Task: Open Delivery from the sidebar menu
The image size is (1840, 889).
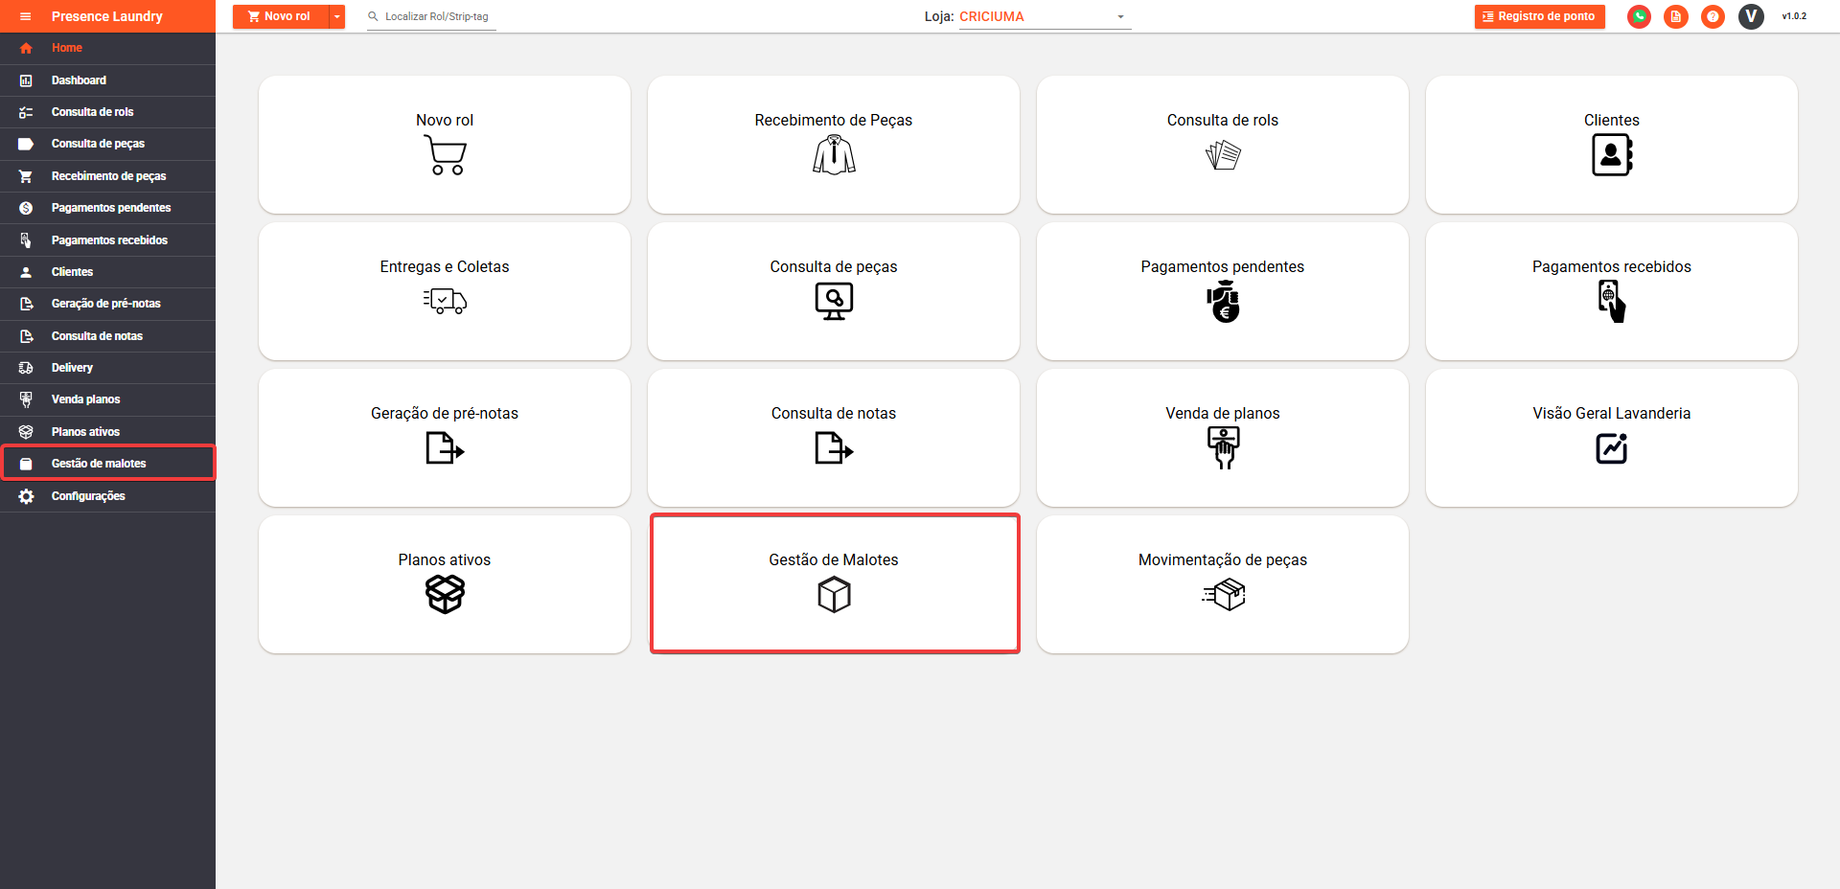Action: point(72,368)
